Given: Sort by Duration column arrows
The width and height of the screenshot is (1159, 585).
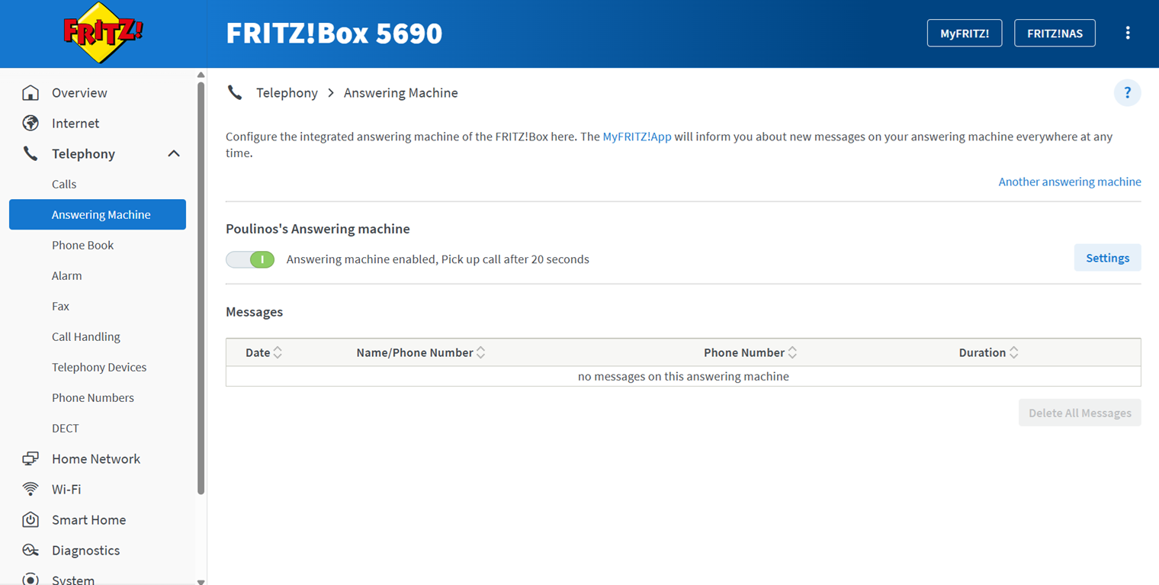Looking at the screenshot, I should (x=1013, y=352).
